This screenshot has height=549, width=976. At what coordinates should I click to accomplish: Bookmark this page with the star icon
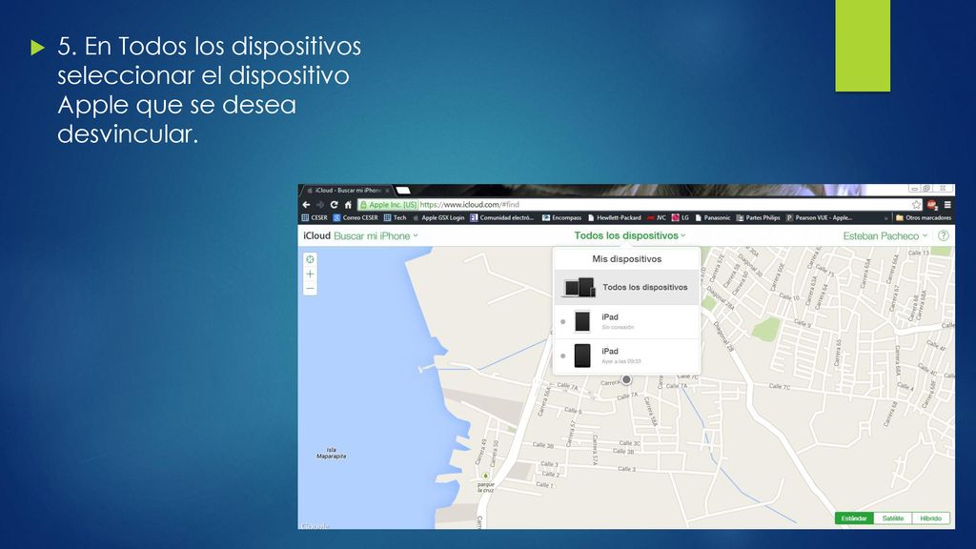(916, 205)
